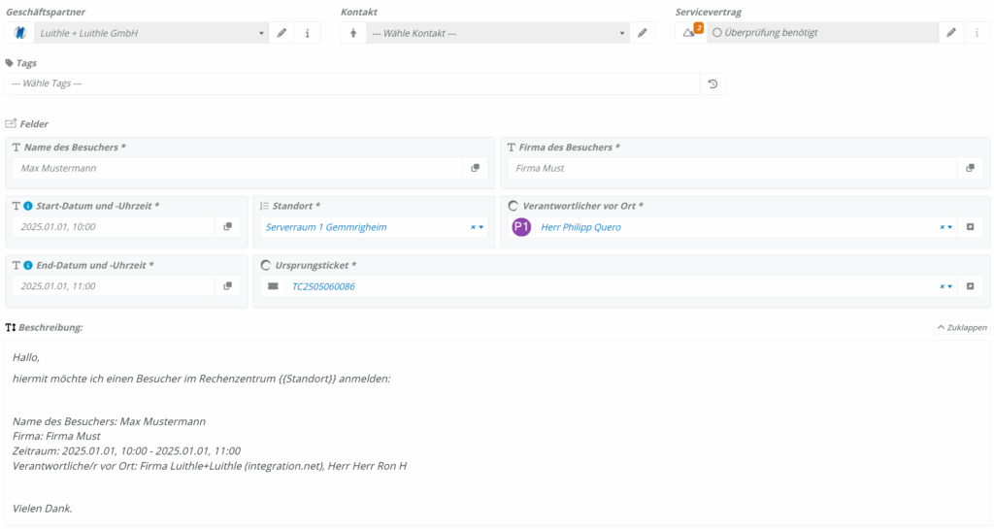
Task: Click copy icon beside Start-Datum und -Uhrzeit
Action: 227,227
